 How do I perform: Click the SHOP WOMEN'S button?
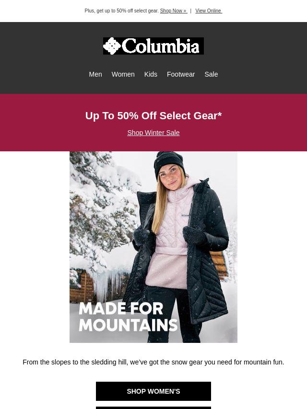(153, 391)
